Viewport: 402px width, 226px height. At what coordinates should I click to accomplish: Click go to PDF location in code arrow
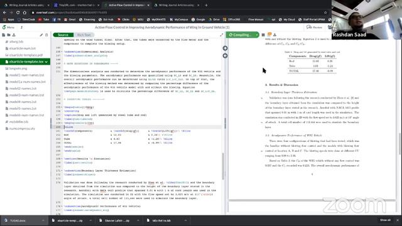(x=225, y=56)
